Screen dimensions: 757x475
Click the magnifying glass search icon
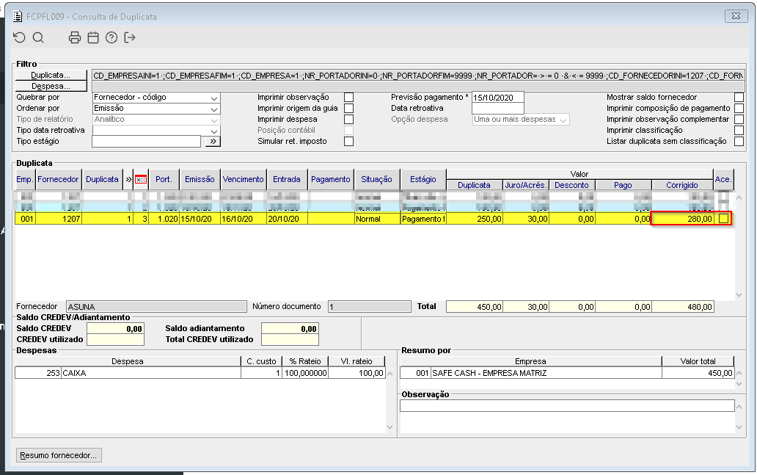[x=38, y=37]
